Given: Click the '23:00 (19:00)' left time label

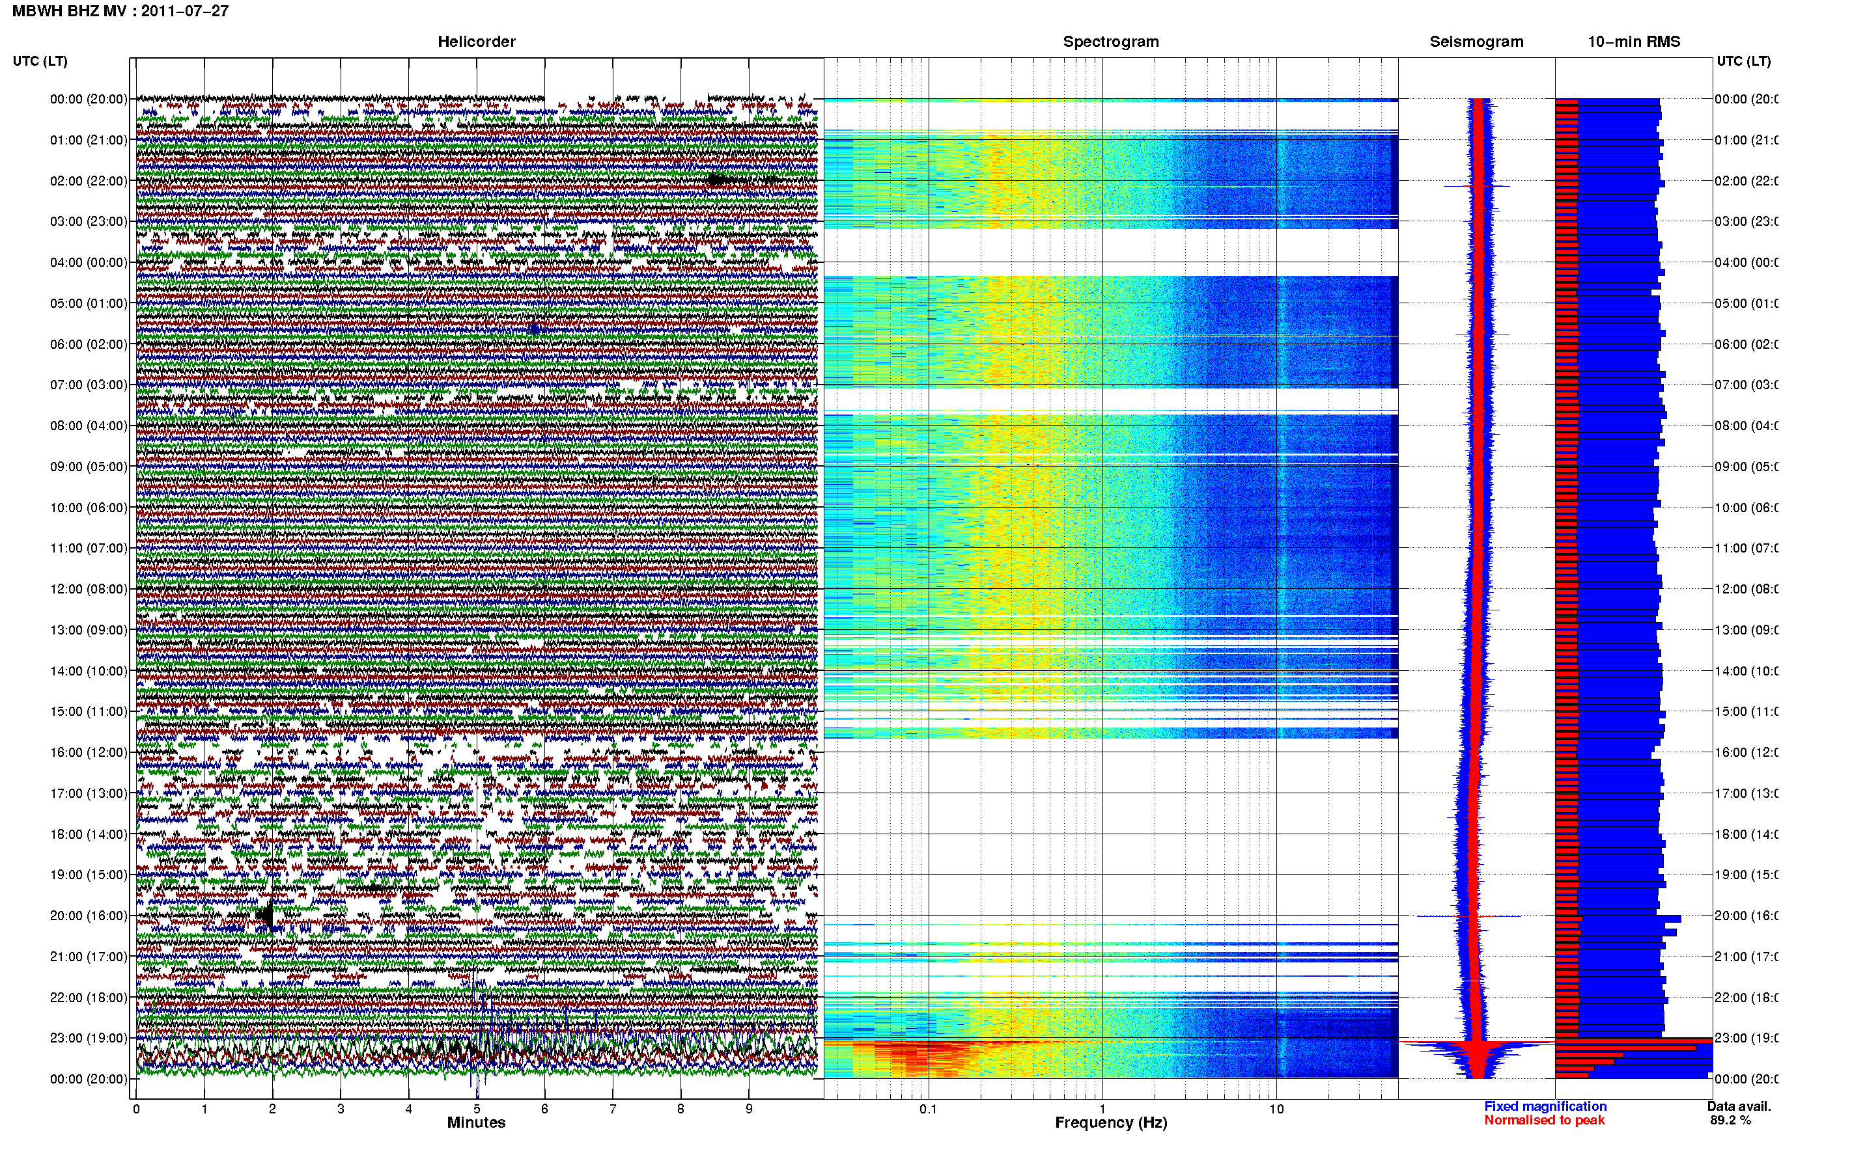Looking at the screenshot, I should (x=89, y=1039).
